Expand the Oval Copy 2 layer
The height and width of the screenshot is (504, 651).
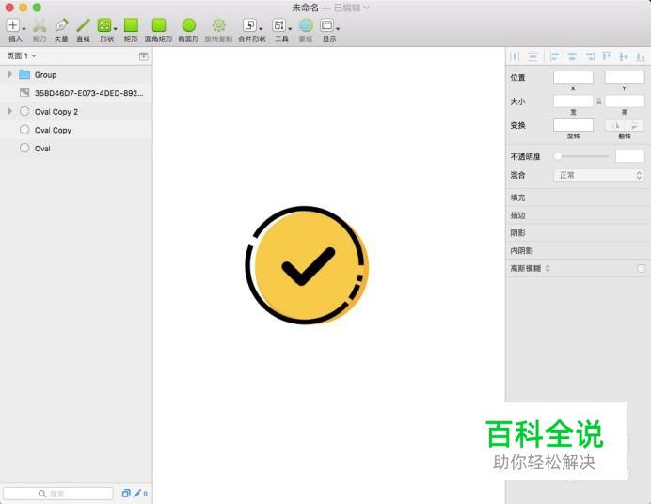point(10,111)
